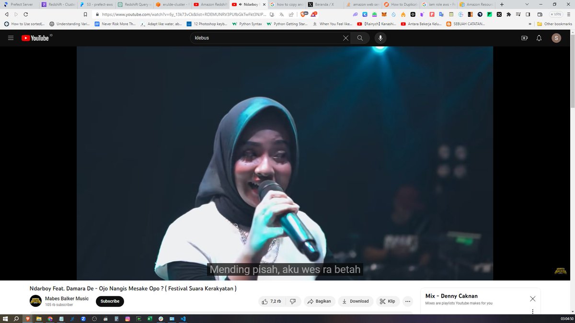
Task: Open the Mabes Balker Music channel avatar
Action: click(x=35, y=301)
